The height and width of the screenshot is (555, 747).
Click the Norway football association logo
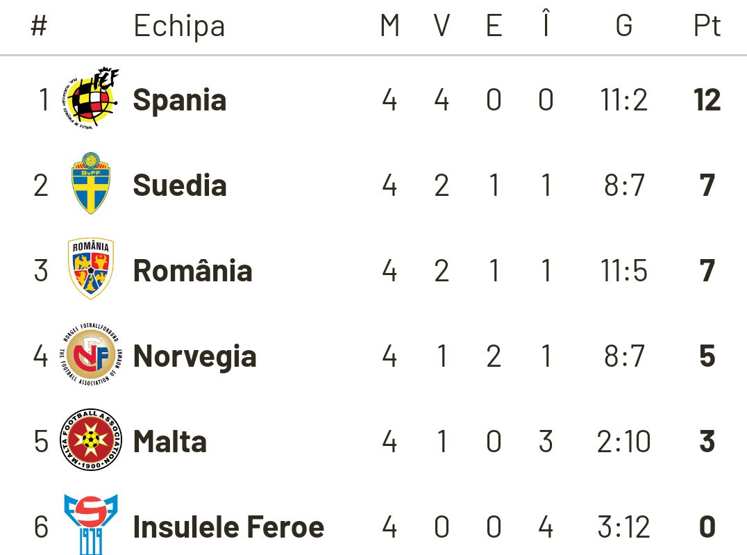tap(91, 356)
